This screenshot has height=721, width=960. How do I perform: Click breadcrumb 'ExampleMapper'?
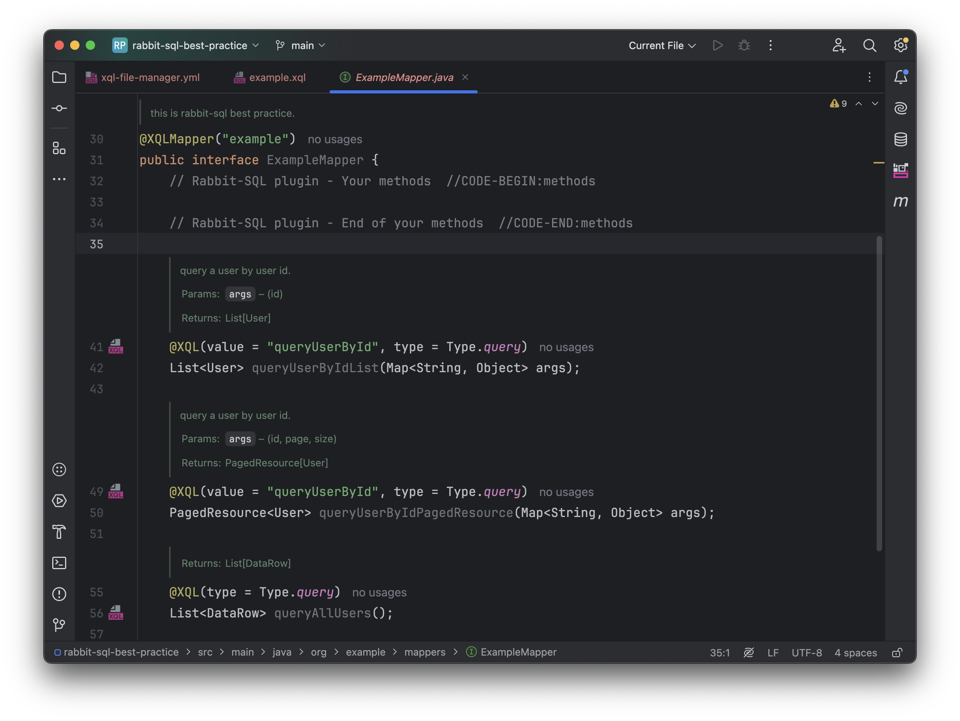(511, 652)
